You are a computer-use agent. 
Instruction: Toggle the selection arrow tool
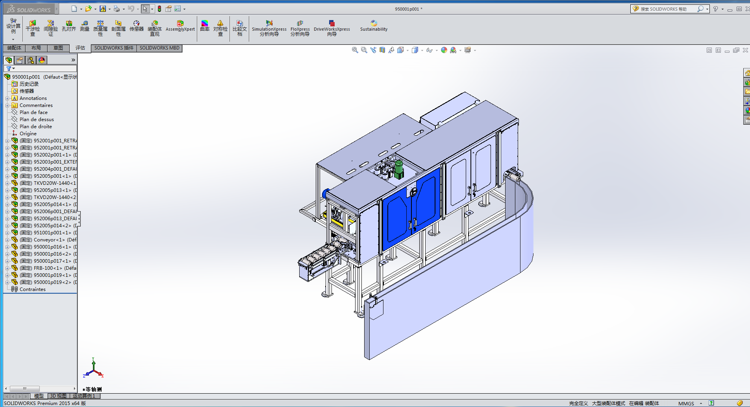tap(145, 9)
